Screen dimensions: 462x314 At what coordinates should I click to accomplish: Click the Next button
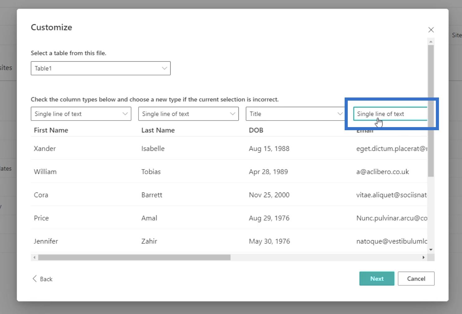[377, 279]
